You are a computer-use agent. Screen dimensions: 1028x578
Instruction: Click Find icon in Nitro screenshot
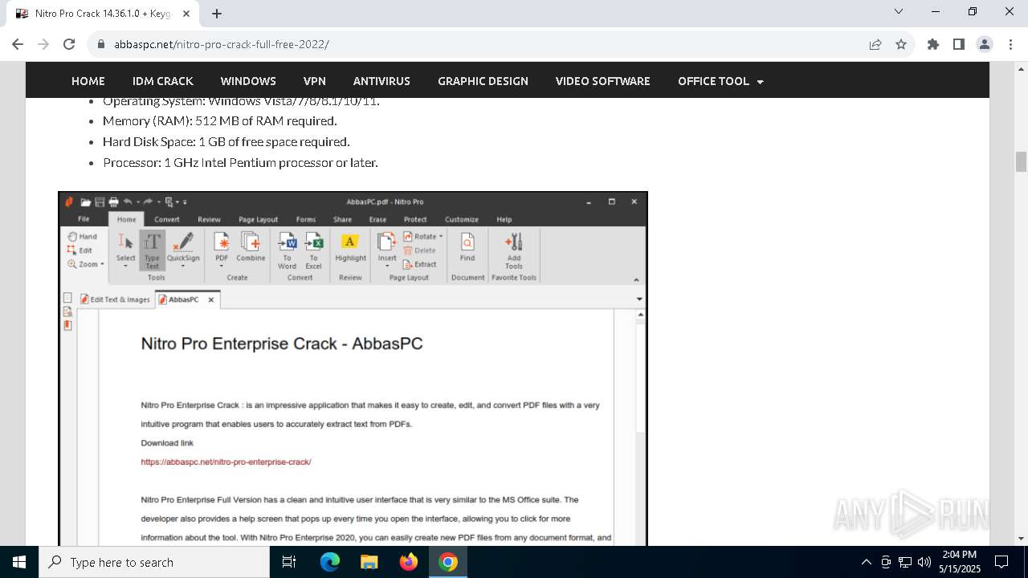[467, 247]
